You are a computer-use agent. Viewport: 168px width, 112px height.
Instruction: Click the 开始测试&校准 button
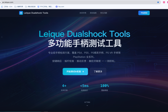point(75,72)
